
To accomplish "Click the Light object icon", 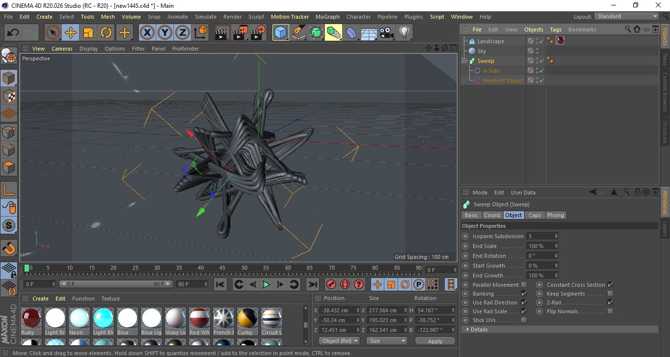I will click(x=404, y=33).
